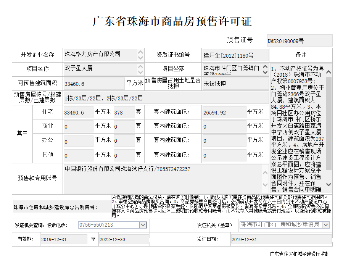Click up arrow in presale account field
The height and width of the screenshot is (266, 343).
pyautogui.click(x=265, y=173)
